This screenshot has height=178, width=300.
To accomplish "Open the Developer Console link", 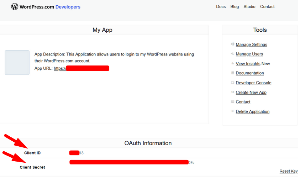I will (253, 83).
